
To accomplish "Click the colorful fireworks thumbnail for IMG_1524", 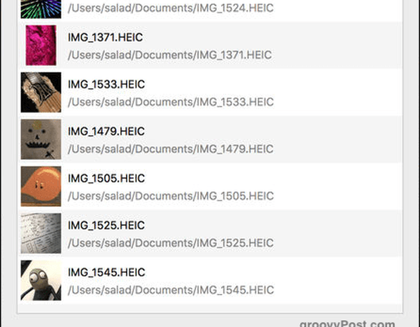I will [41, 9].
